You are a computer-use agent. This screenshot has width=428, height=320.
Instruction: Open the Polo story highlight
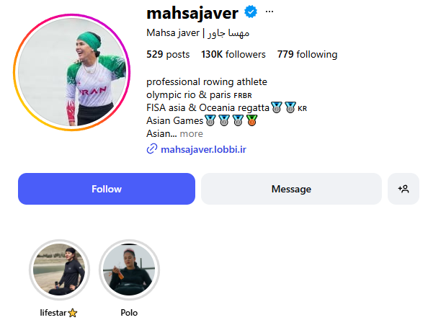point(129,270)
